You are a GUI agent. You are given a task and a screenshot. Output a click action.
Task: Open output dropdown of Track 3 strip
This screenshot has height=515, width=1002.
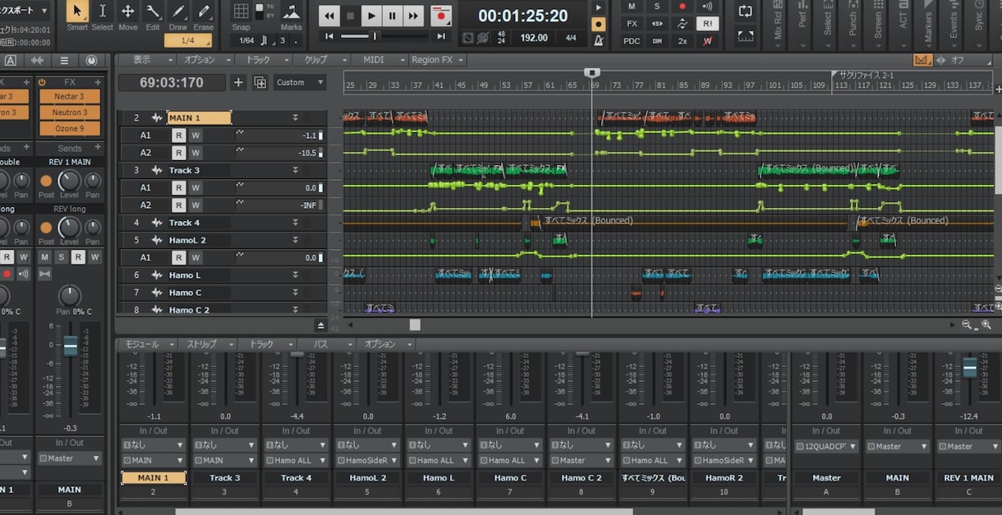point(225,460)
